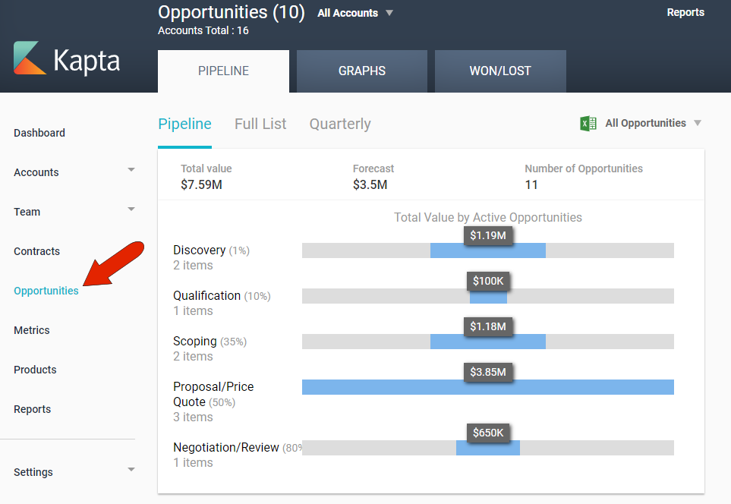Go to Dashboard in the sidebar
The height and width of the screenshot is (504, 731).
pos(39,133)
